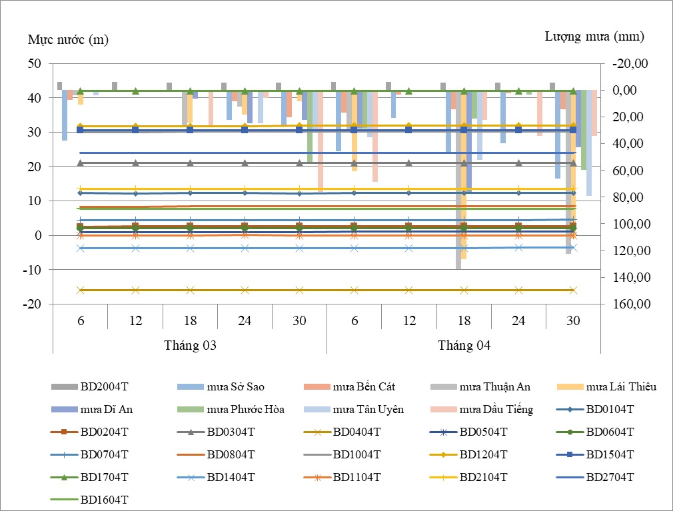
Task: Select the BD2104T yellow legend entry
Action: tap(444, 477)
